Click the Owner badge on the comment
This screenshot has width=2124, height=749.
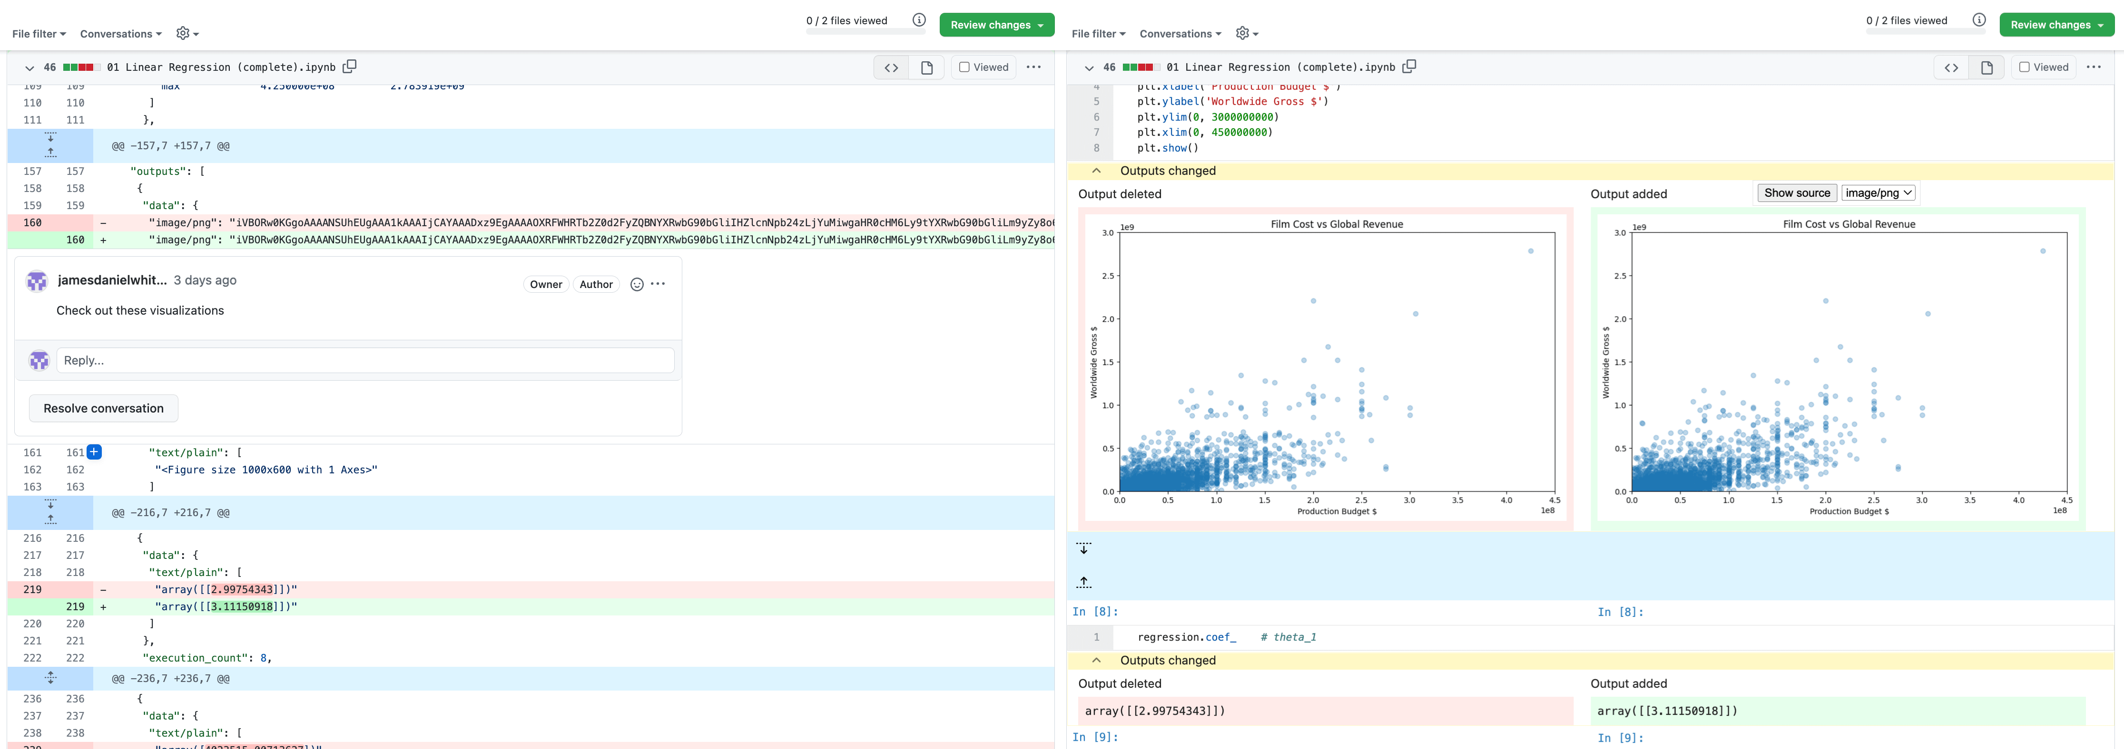546,284
